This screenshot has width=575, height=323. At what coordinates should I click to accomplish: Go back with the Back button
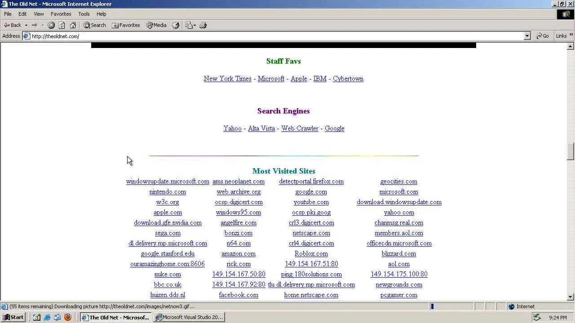point(13,25)
